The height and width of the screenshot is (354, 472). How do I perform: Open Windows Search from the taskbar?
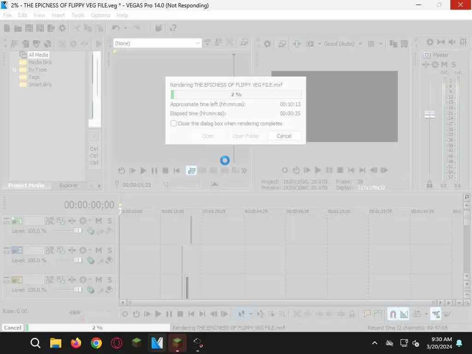[35, 343]
